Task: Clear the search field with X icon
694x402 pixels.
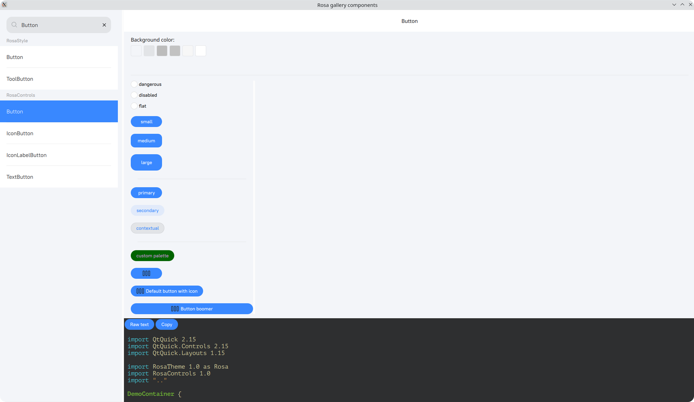Action: (104, 25)
